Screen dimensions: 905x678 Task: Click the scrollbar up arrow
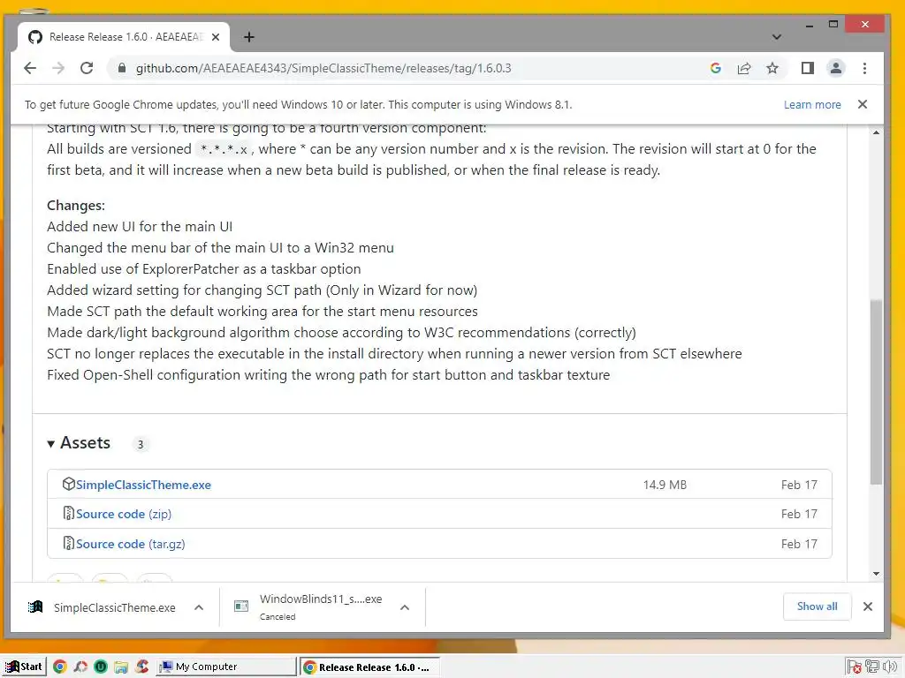[x=876, y=132]
